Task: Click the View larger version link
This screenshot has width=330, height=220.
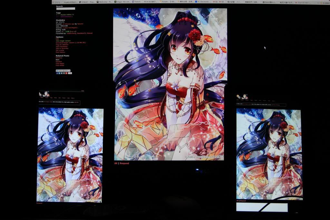Action: pos(63,41)
